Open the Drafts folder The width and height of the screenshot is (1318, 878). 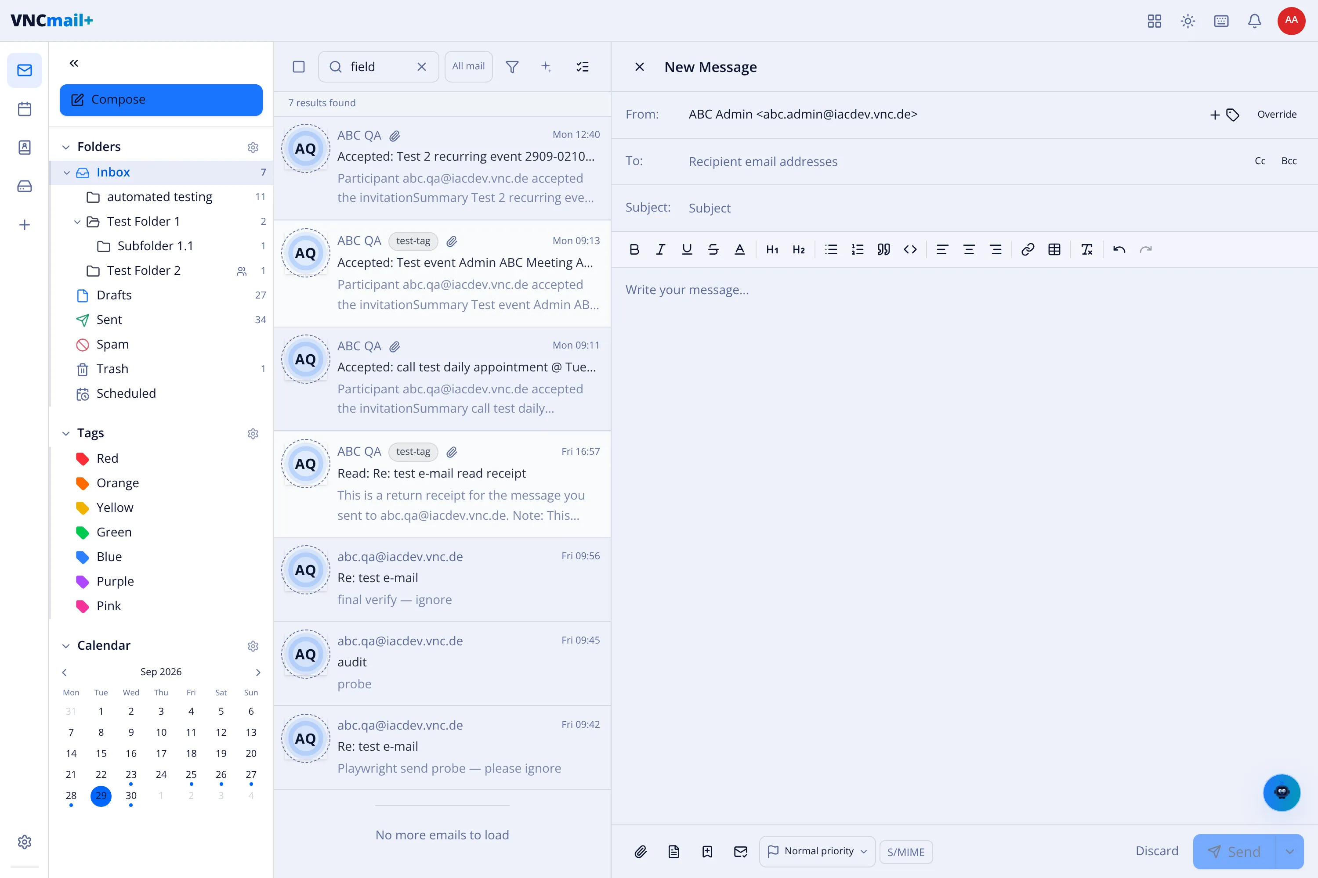tap(161, 295)
